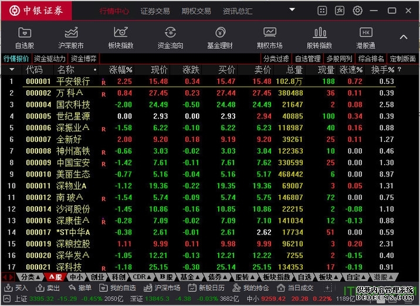Open the 自选股 watchlist icon
The image size is (420, 306).
point(25,38)
